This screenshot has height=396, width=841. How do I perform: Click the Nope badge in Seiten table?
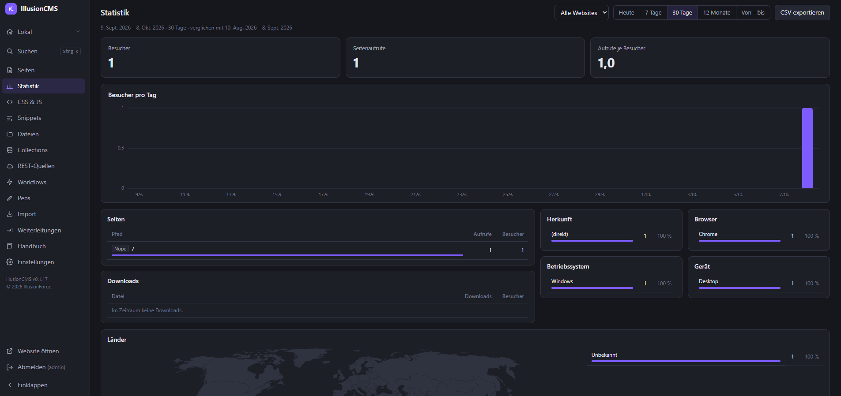click(120, 249)
